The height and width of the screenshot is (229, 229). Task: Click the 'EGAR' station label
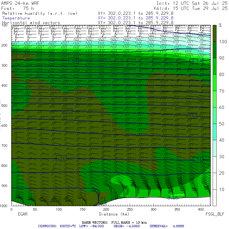pyautogui.click(x=23, y=214)
